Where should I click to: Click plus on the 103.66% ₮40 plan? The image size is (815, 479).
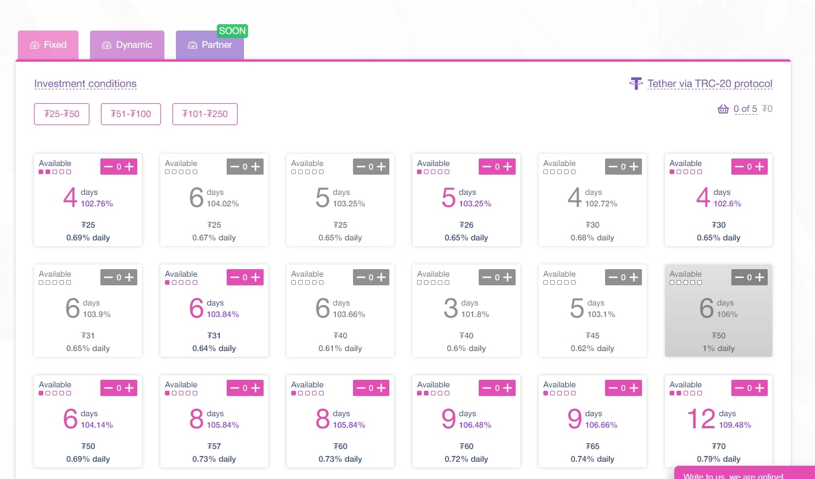point(382,277)
